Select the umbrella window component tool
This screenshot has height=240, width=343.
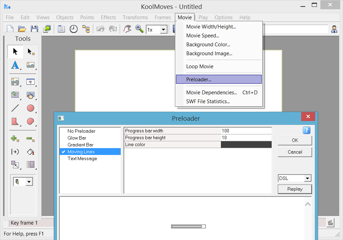[31, 82]
